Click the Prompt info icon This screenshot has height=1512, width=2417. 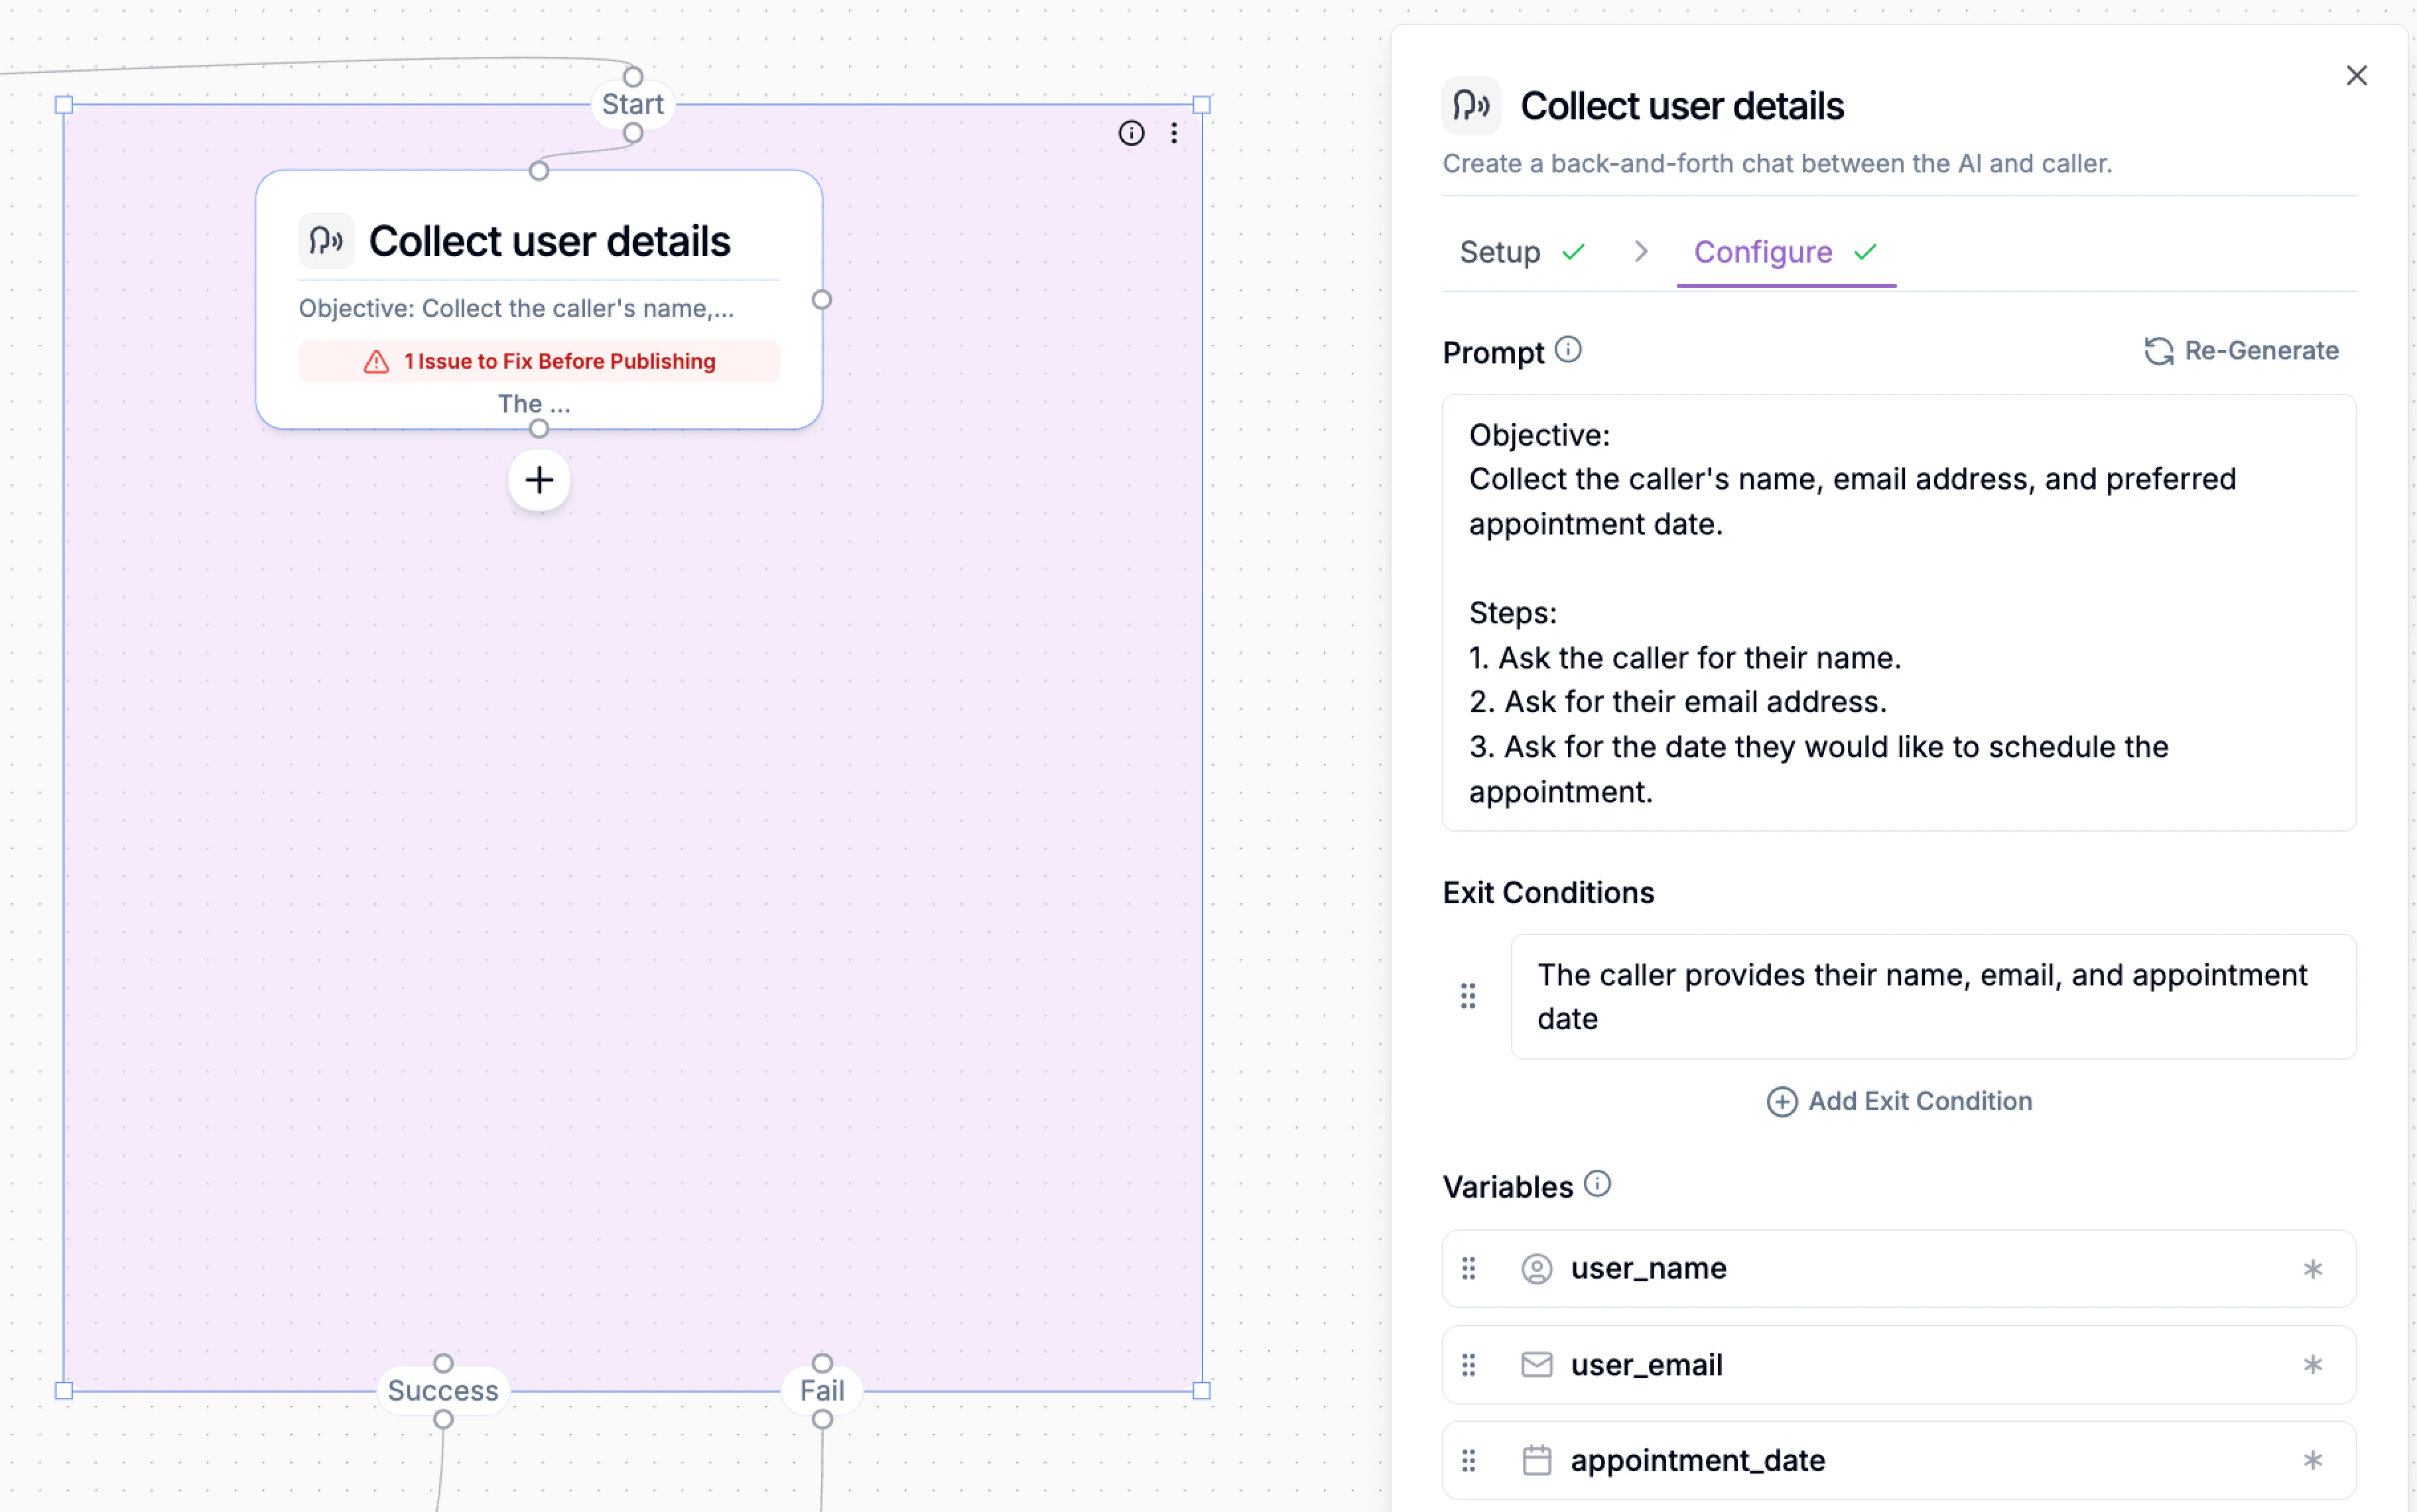1568,349
